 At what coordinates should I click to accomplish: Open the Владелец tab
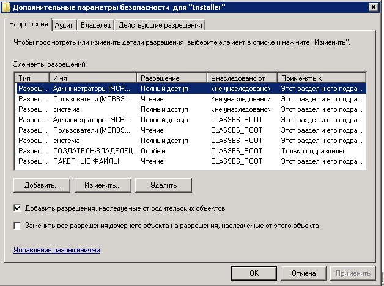point(96,25)
